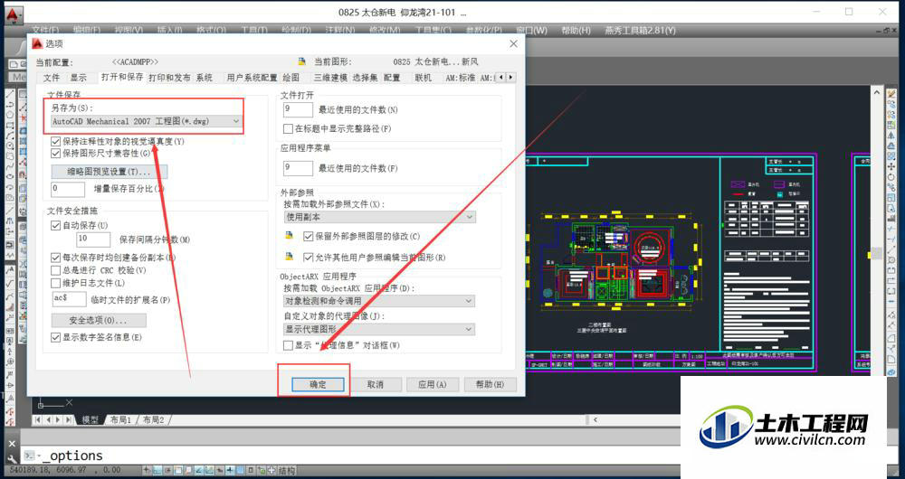
Task: Open 缩略图预览设置(T)... button
Action: click(110, 172)
